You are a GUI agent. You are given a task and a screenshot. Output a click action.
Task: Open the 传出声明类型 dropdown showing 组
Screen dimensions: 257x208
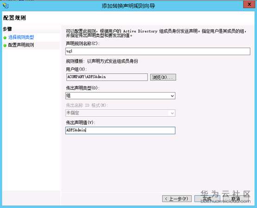click(x=120, y=96)
